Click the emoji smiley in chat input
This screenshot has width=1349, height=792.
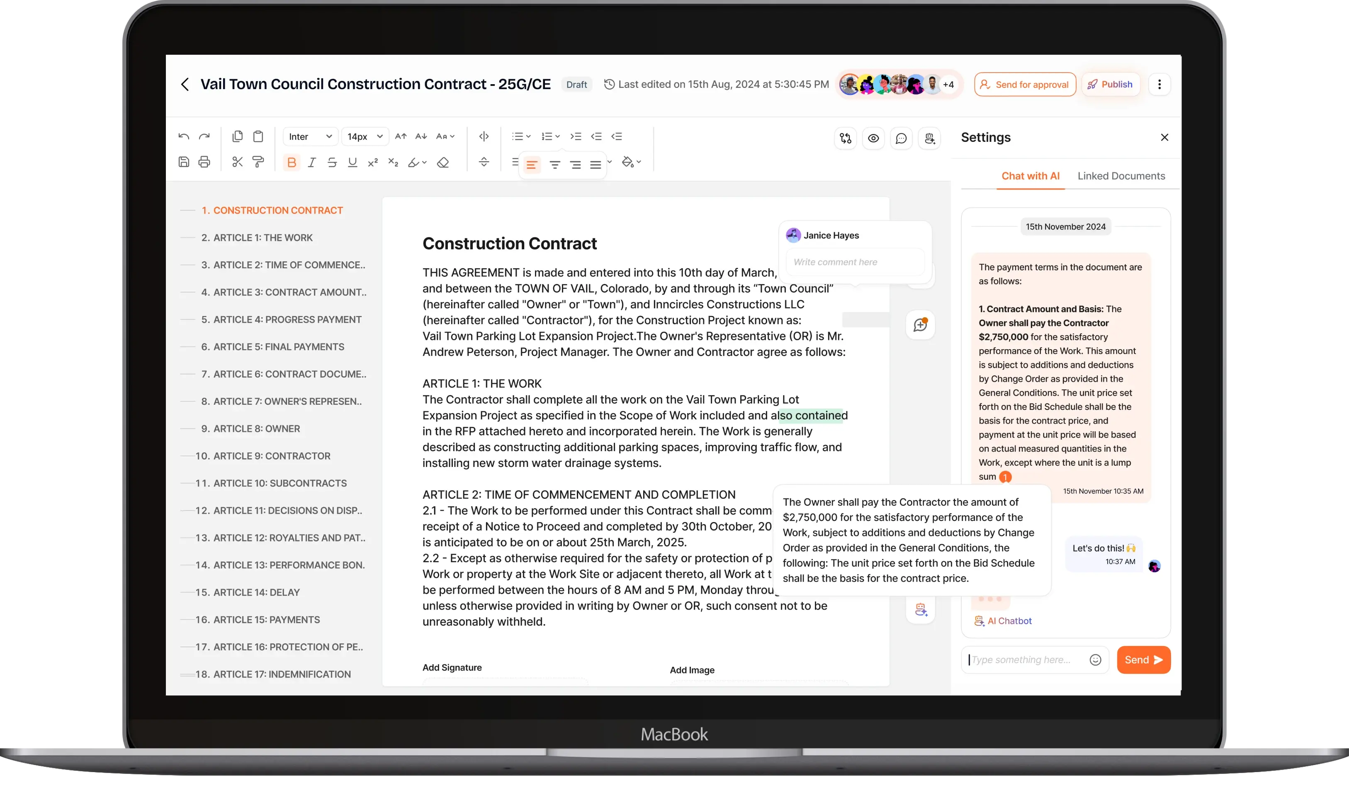pyautogui.click(x=1095, y=660)
